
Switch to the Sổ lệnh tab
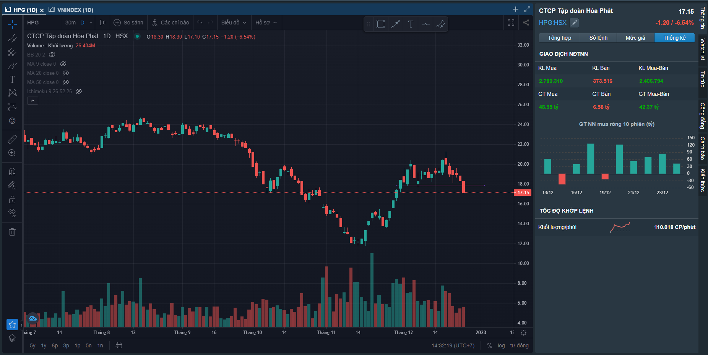(x=598, y=38)
